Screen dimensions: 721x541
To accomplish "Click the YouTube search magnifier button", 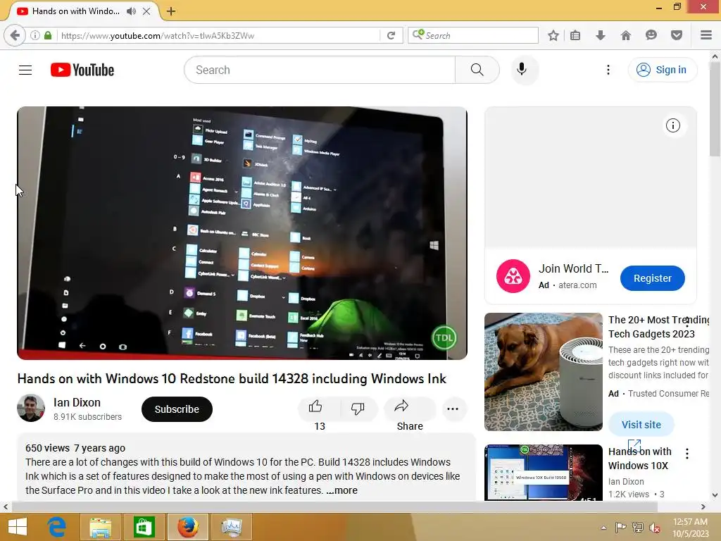I will [477, 70].
